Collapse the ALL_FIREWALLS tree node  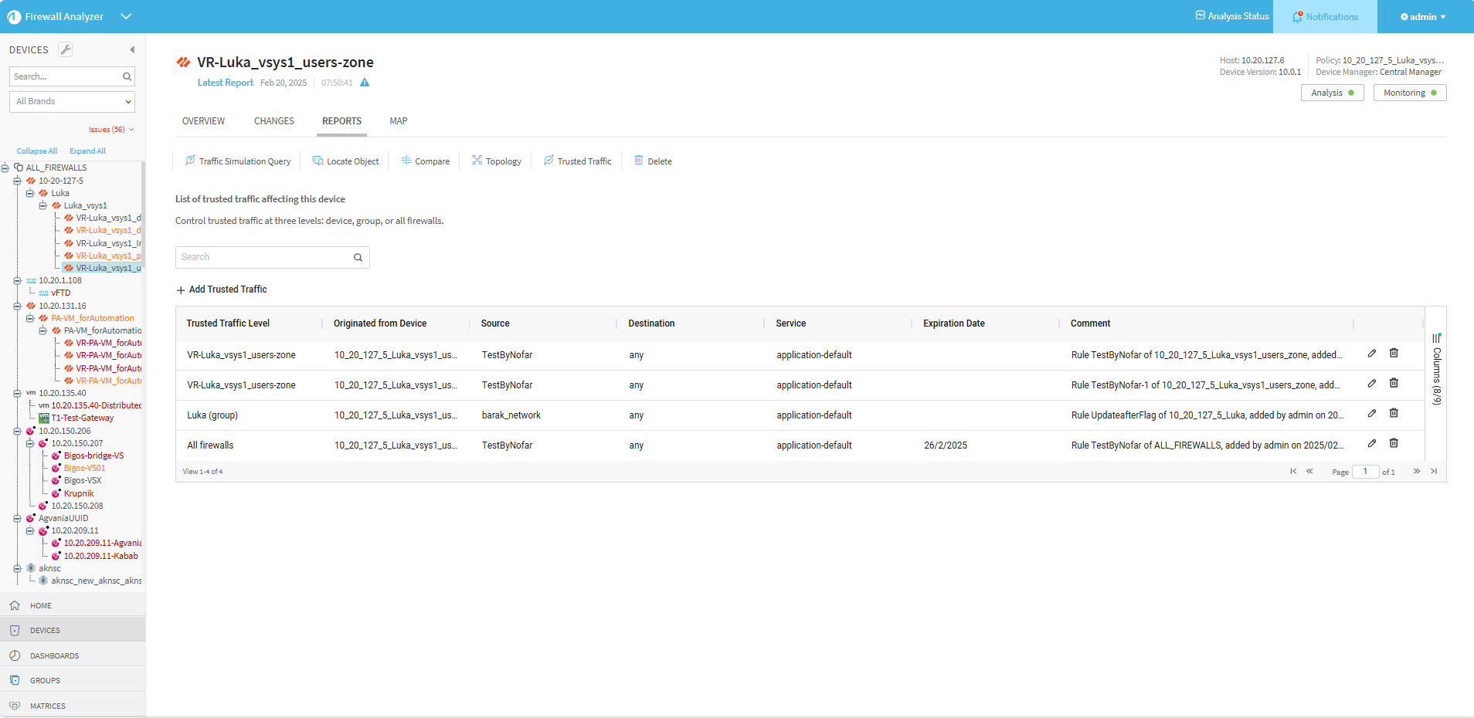[5, 168]
